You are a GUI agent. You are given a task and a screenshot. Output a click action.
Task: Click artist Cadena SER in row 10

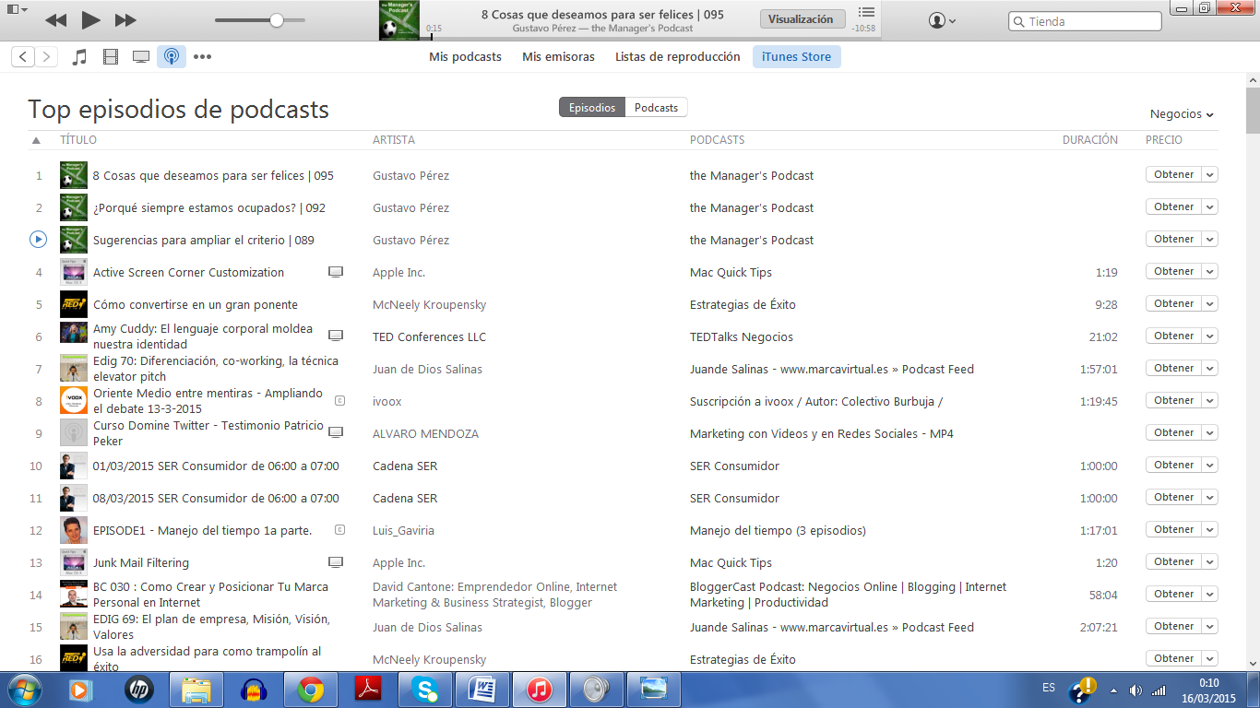point(405,466)
